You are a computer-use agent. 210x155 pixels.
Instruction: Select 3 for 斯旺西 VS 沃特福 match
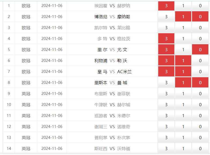pyautogui.click(x=166, y=149)
